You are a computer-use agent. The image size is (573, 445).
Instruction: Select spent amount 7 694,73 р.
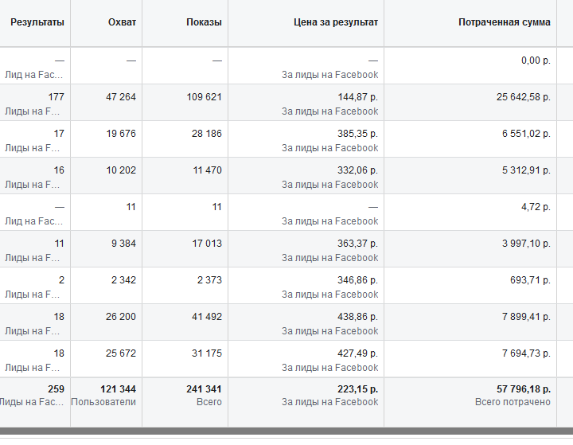(526, 353)
